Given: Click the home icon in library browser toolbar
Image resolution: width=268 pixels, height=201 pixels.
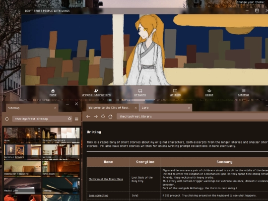Looking at the screenshot, I should [x=110, y=117].
